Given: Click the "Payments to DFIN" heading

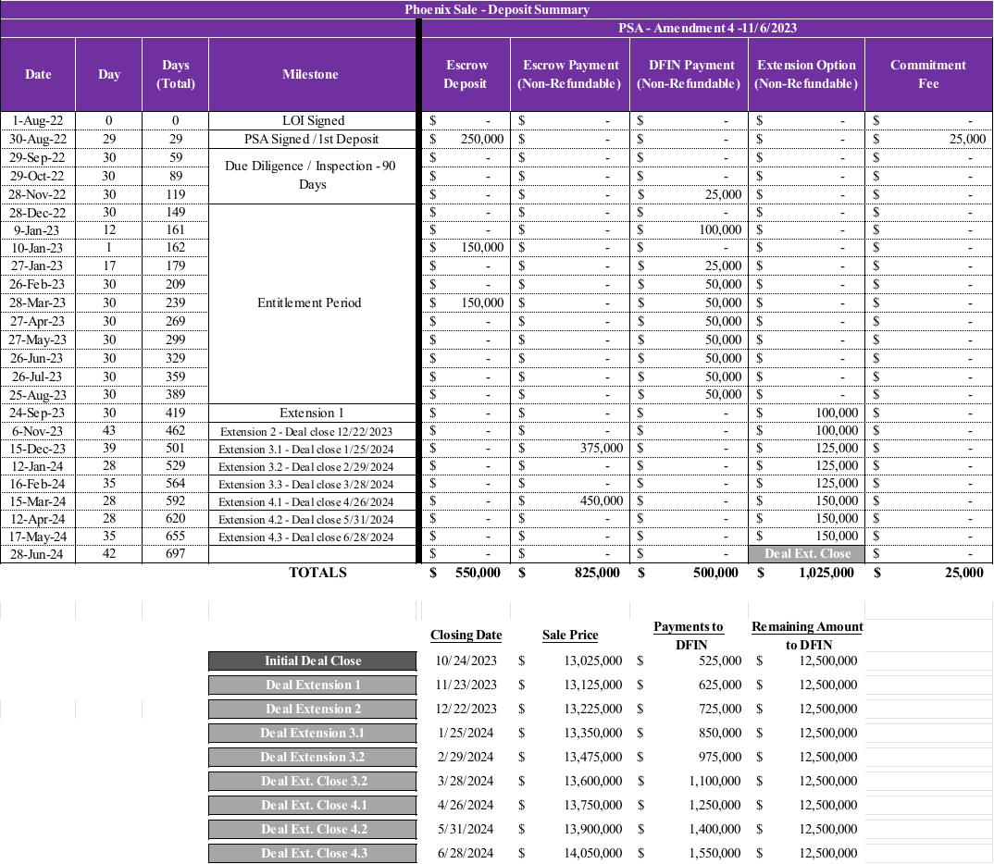Looking at the screenshot, I should click(x=688, y=636).
